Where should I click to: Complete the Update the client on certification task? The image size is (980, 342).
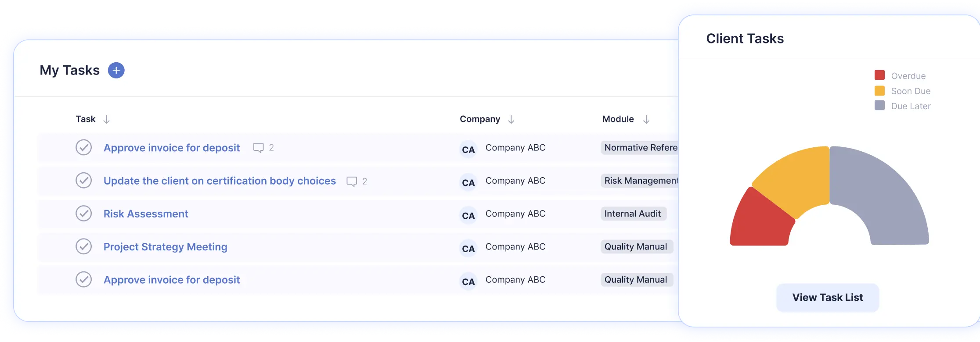83,181
